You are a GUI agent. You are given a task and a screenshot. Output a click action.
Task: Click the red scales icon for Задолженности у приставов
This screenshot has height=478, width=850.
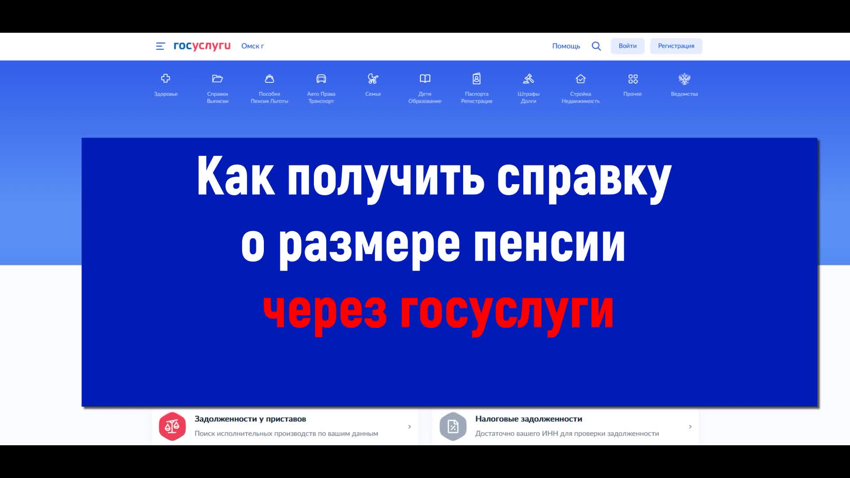[172, 426]
